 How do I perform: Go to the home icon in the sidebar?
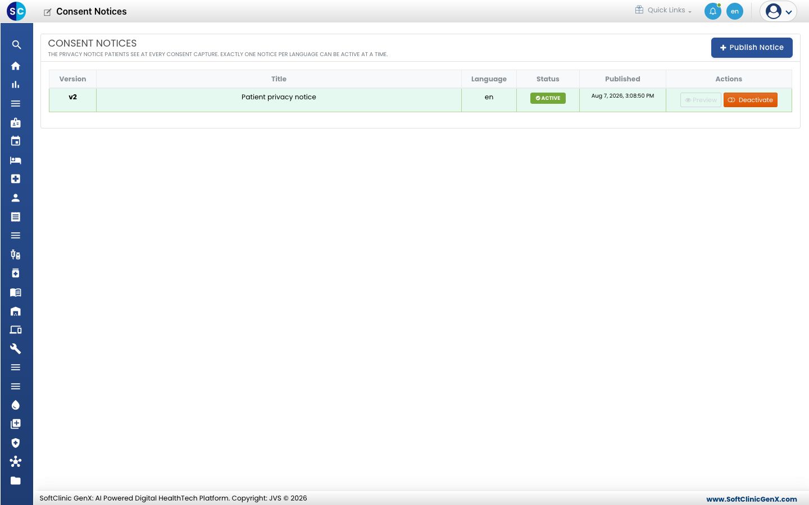pos(16,66)
